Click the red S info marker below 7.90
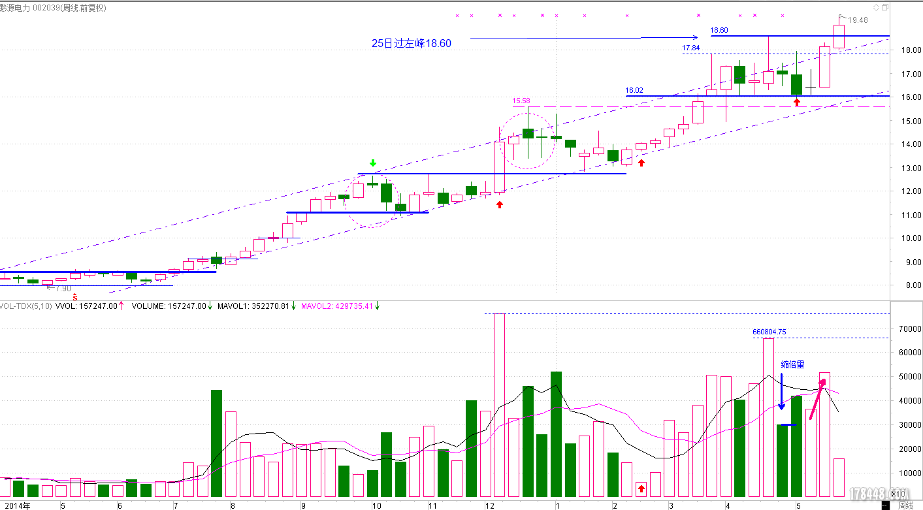923x510 pixels. [75, 298]
